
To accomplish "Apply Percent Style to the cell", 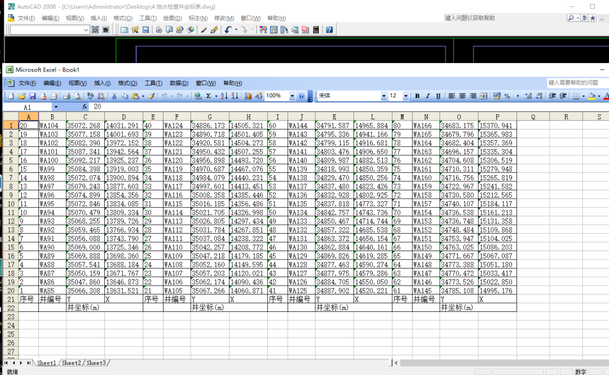I will click(507, 96).
